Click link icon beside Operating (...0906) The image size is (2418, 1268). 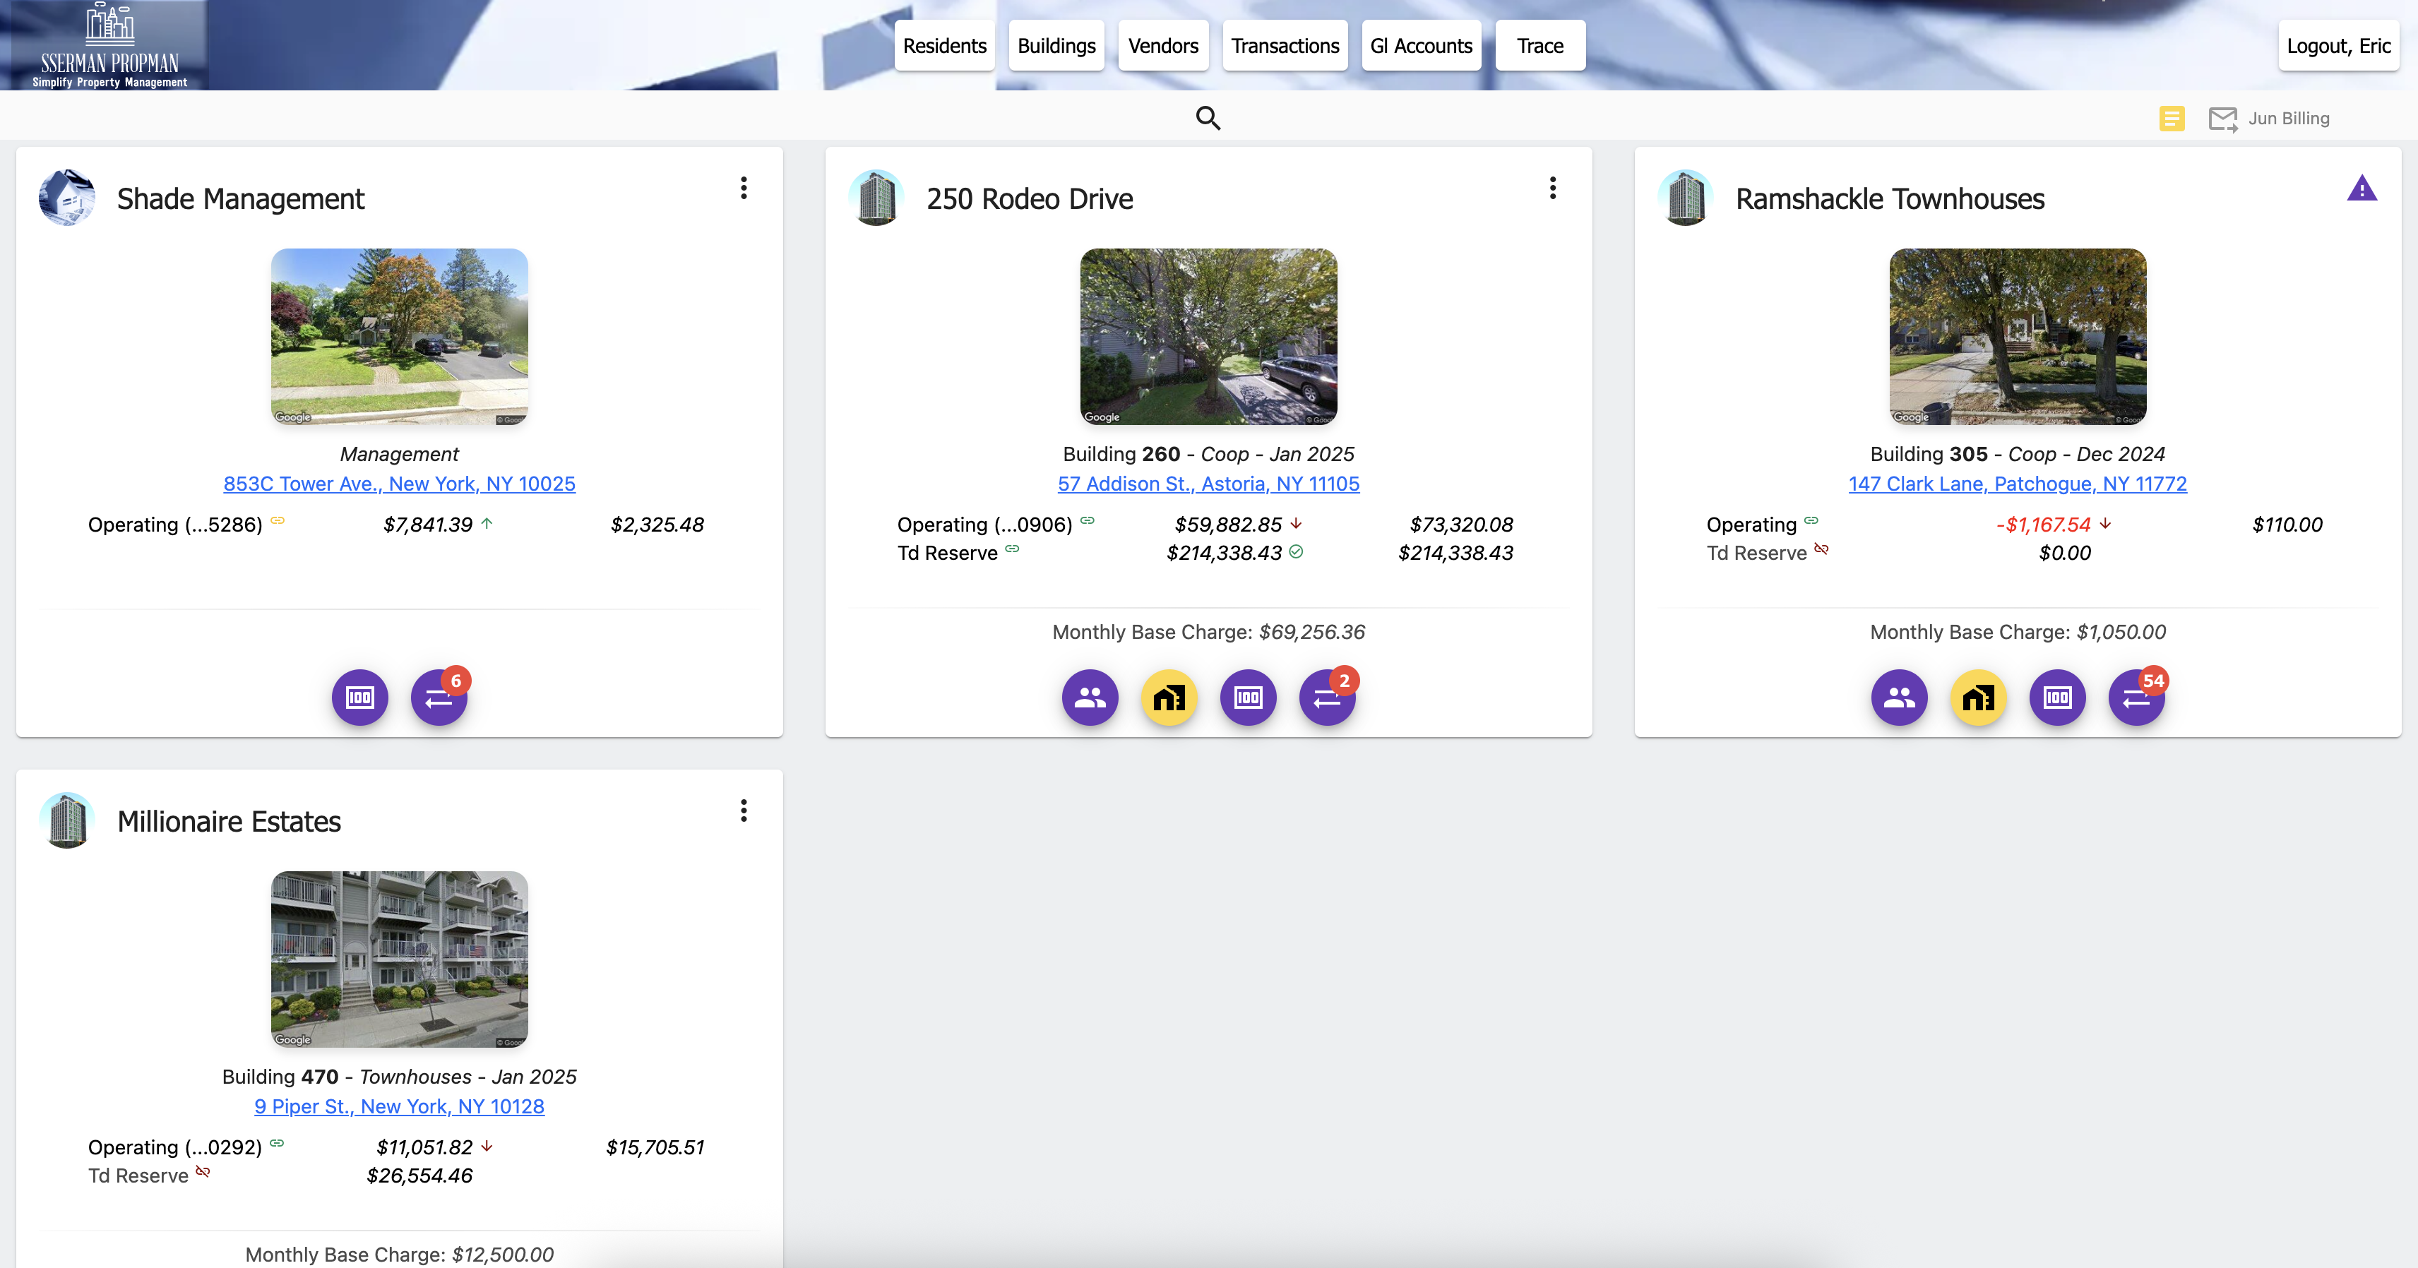[1087, 520]
